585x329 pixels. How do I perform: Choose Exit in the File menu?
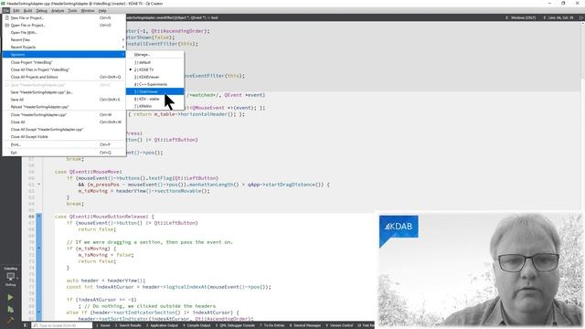64,153
